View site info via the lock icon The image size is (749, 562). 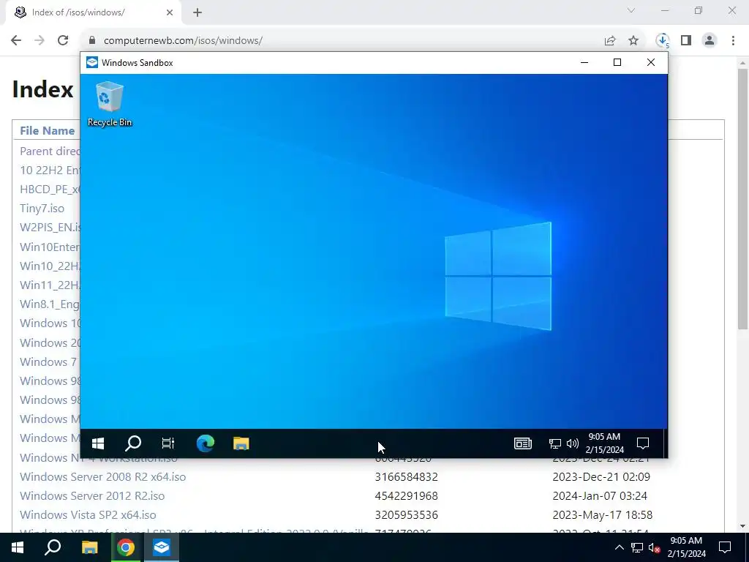pos(92,41)
